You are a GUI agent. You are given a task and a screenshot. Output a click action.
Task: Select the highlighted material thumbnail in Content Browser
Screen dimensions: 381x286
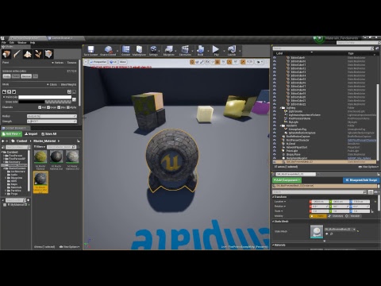tap(40, 182)
